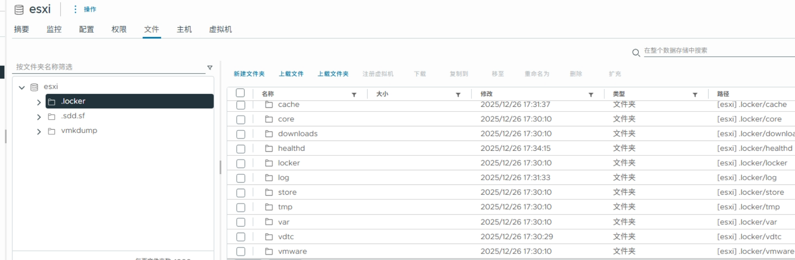The image size is (795, 260).
Task: Check the healthd folder checkbox
Action: pyautogui.click(x=240, y=149)
